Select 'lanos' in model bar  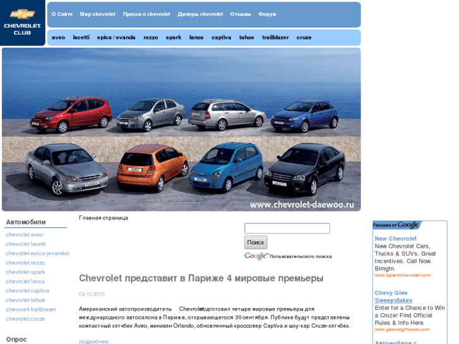point(196,37)
